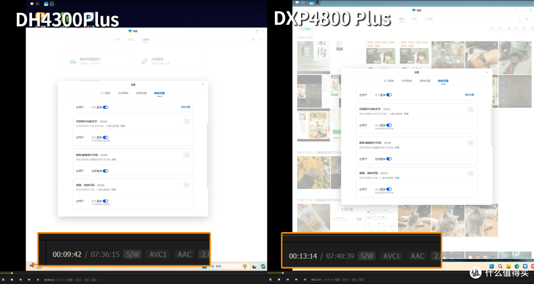Image resolution: width=534 pixels, height=284 pixels.
Task: Open the gear settings icon in DH4300Plus photo app
Action: [x=253, y=40]
